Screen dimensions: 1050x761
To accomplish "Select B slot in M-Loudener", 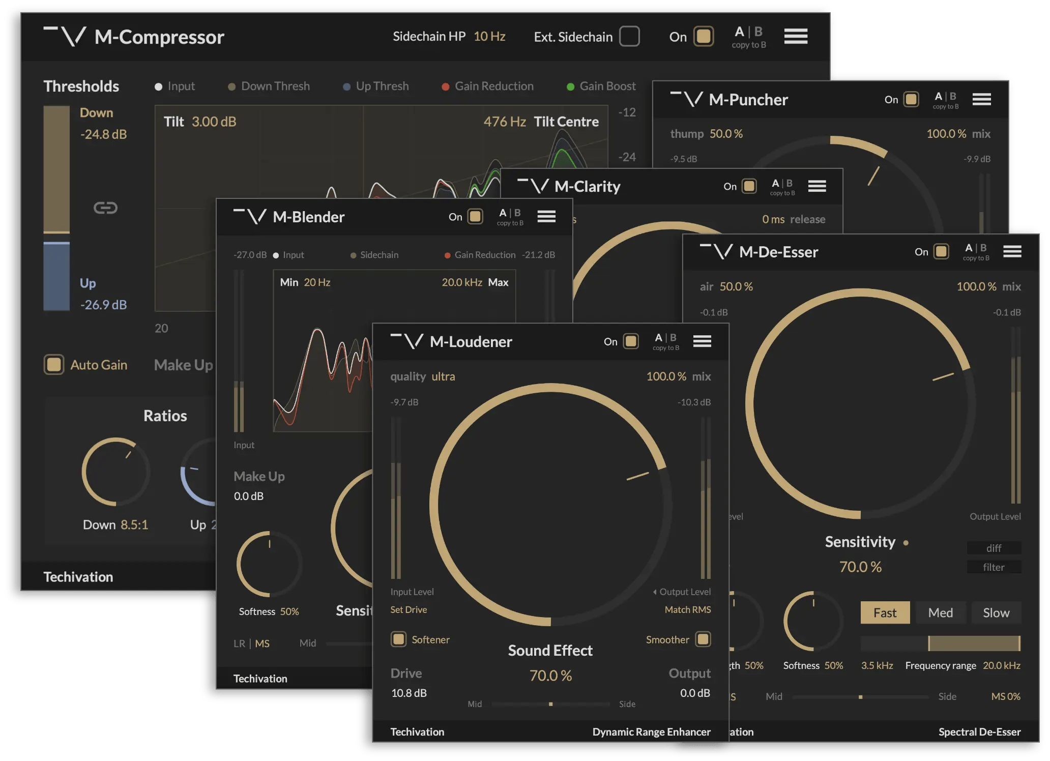I will (x=673, y=337).
